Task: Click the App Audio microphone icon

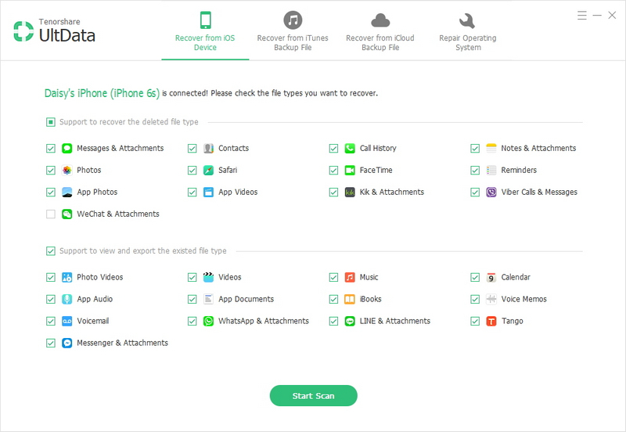Action: tap(67, 300)
